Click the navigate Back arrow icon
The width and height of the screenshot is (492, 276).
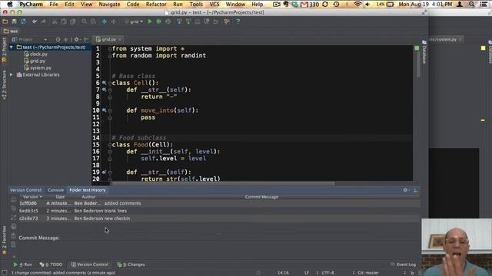[105, 21]
